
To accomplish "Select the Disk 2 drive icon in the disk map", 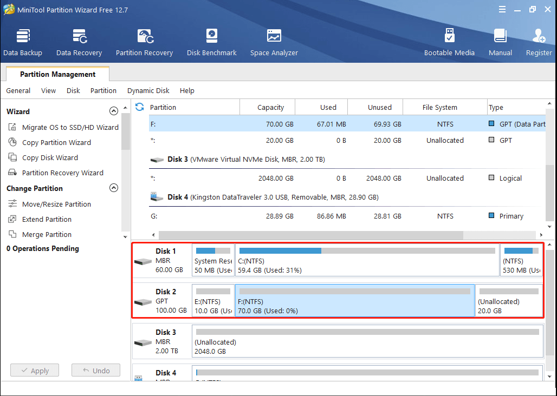I will point(143,302).
